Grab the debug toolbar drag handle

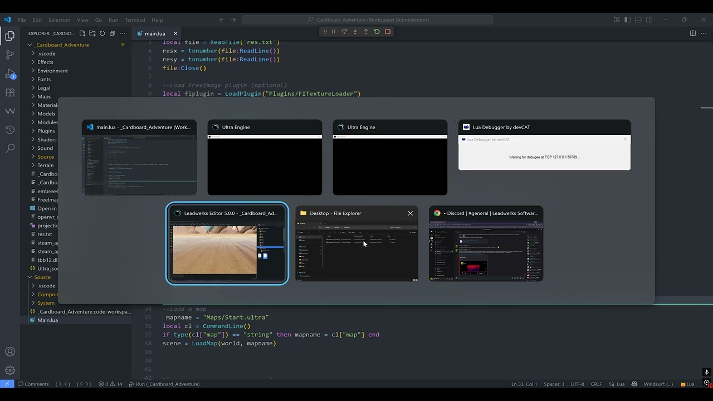click(325, 32)
